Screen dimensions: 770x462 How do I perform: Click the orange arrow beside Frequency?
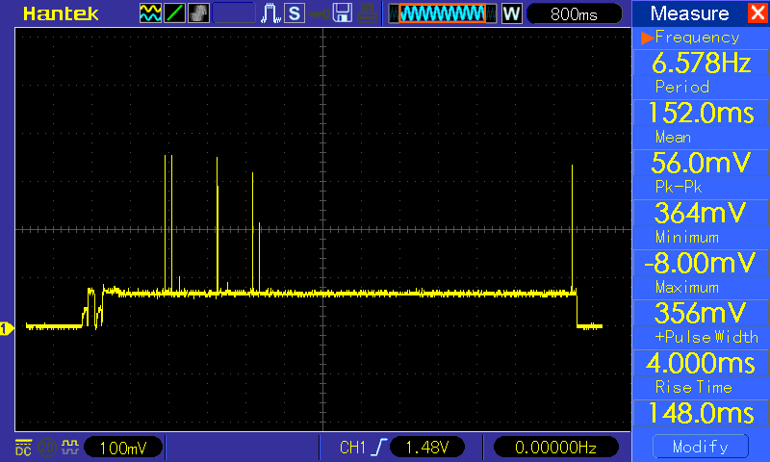tap(647, 38)
